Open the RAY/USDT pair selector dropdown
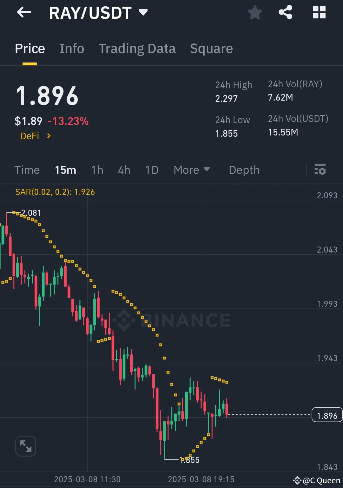This screenshot has height=488, width=343. pos(144,13)
